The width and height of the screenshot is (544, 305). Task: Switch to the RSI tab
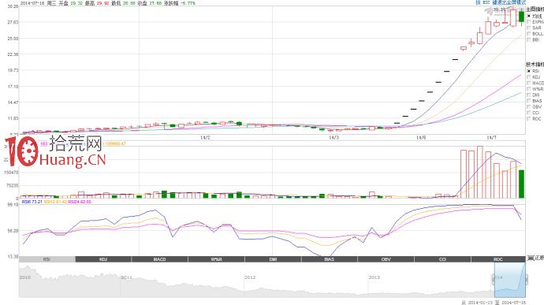(x=47, y=259)
